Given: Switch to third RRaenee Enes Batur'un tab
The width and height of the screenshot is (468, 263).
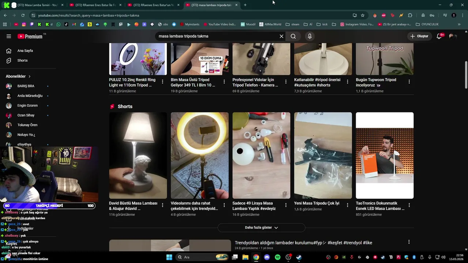Looking at the screenshot, I should (154, 5).
